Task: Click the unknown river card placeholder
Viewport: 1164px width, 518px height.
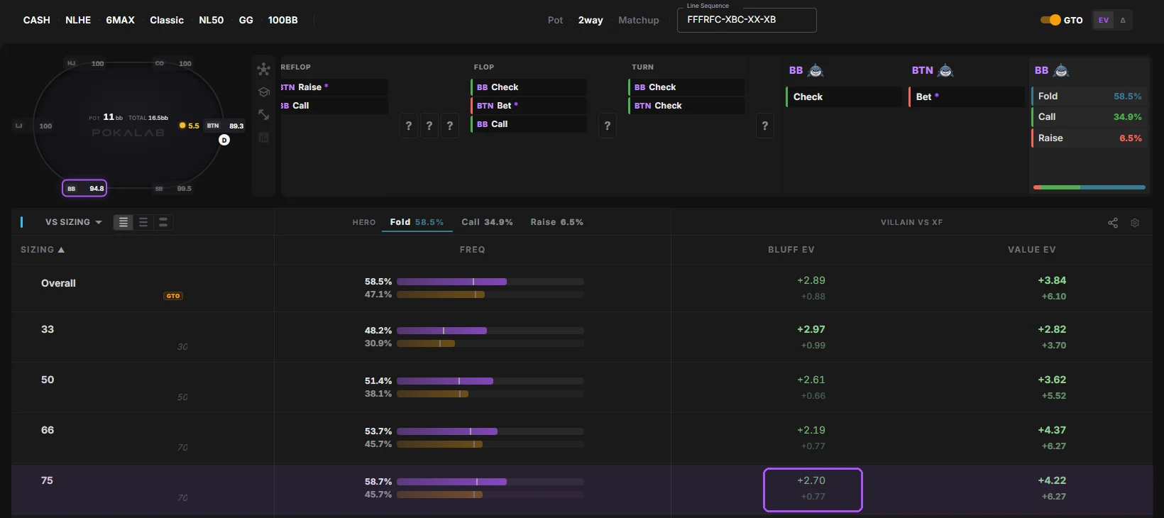Action: (765, 126)
